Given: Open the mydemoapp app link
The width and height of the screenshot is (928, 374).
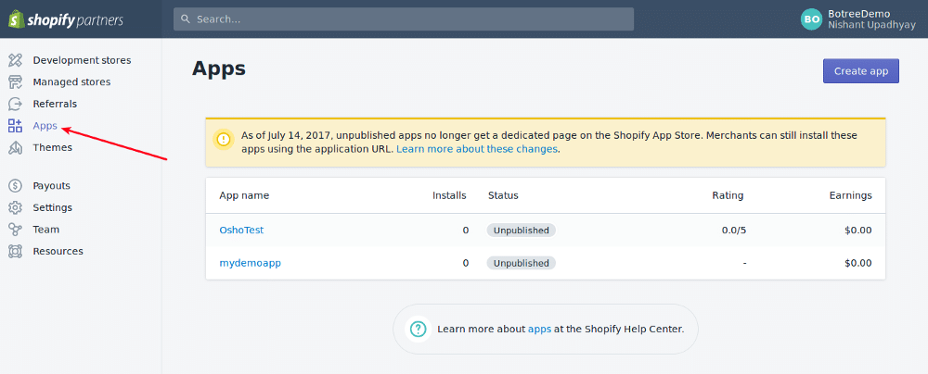Looking at the screenshot, I should pyautogui.click(x=251, y=264).
